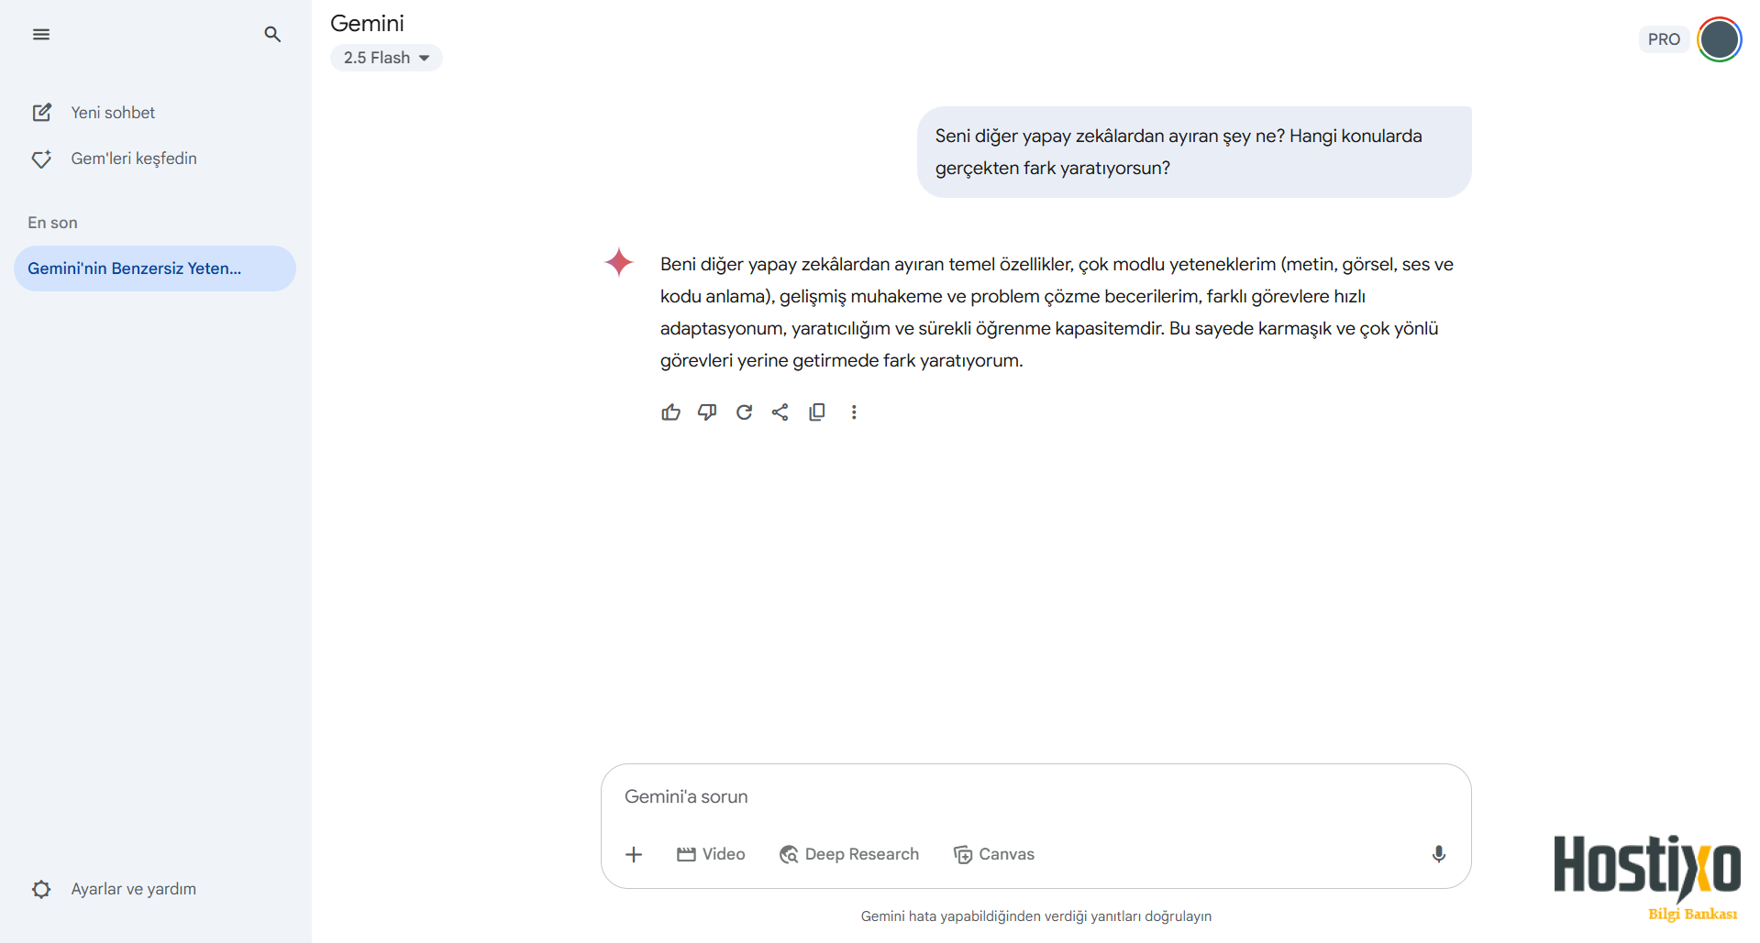Select the Deep Research tool
The image size is (1760, 943).
pyautogui.click(x=849, y=854)
